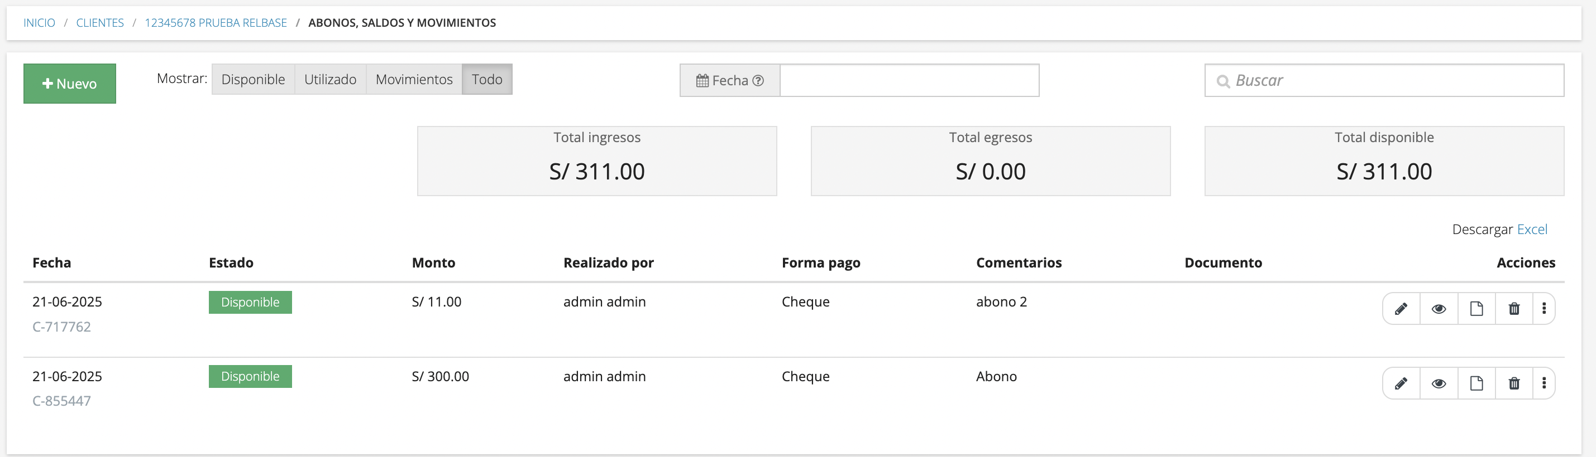1596x457 pixels.
Task: Filter list by Utilizado
Action: click(x=330, y=79)
